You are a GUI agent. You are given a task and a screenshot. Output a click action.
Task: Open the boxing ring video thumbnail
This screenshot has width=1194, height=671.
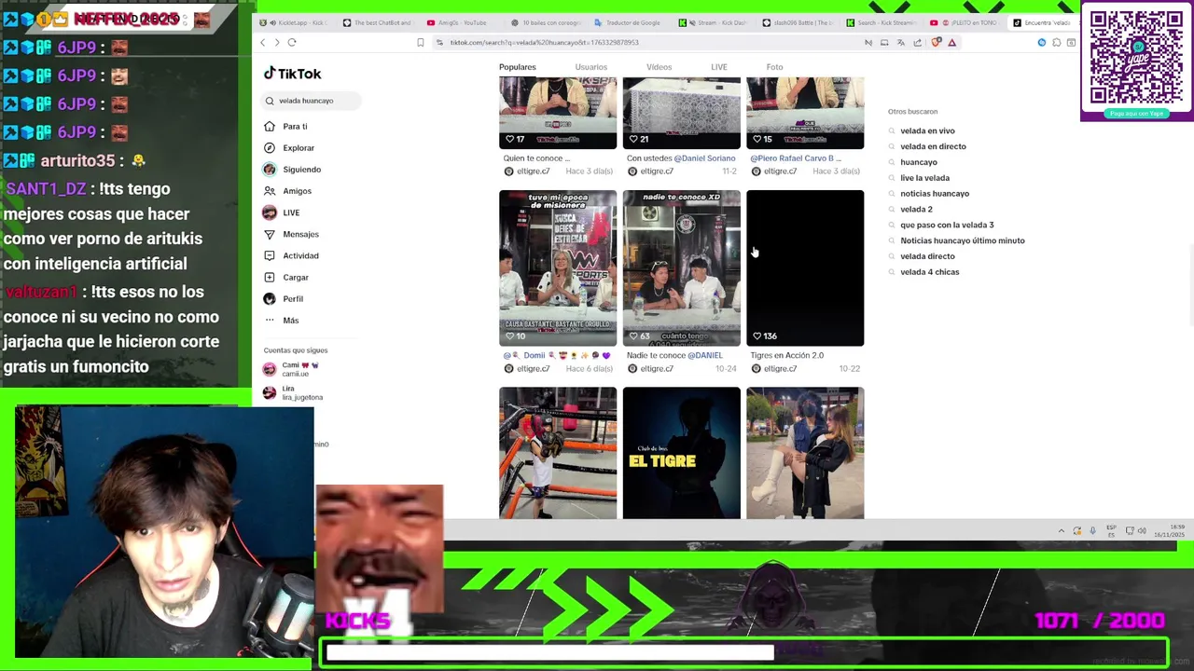558,453
